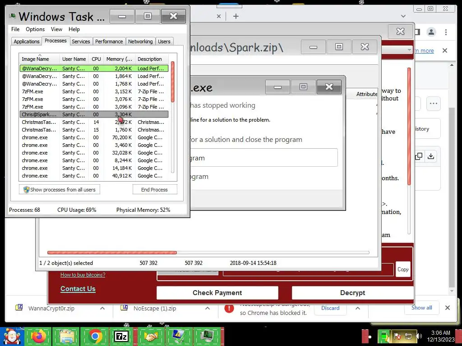462x346 pixels.
Task: Sort by Memory column header
Action: (119, 59)
